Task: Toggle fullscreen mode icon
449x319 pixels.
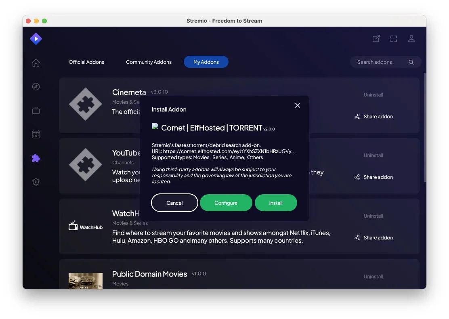Action: coord(394,39)
